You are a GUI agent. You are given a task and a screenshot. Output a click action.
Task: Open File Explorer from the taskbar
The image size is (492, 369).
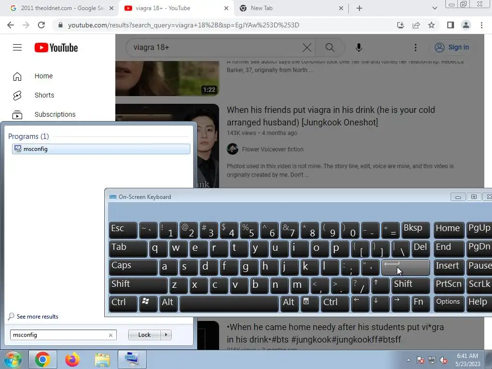(102, 360)
